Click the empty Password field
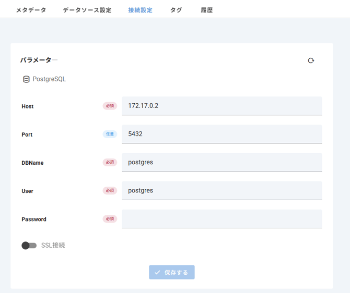350x293 pixels. tap(221, 219)
